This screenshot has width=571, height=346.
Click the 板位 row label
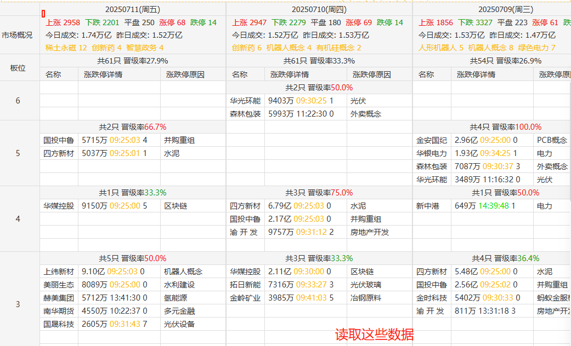pos(18,68)
